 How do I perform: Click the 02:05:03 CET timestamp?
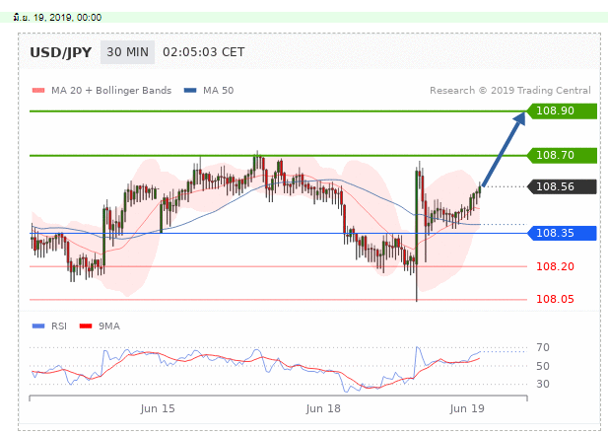tap(204, 52)
